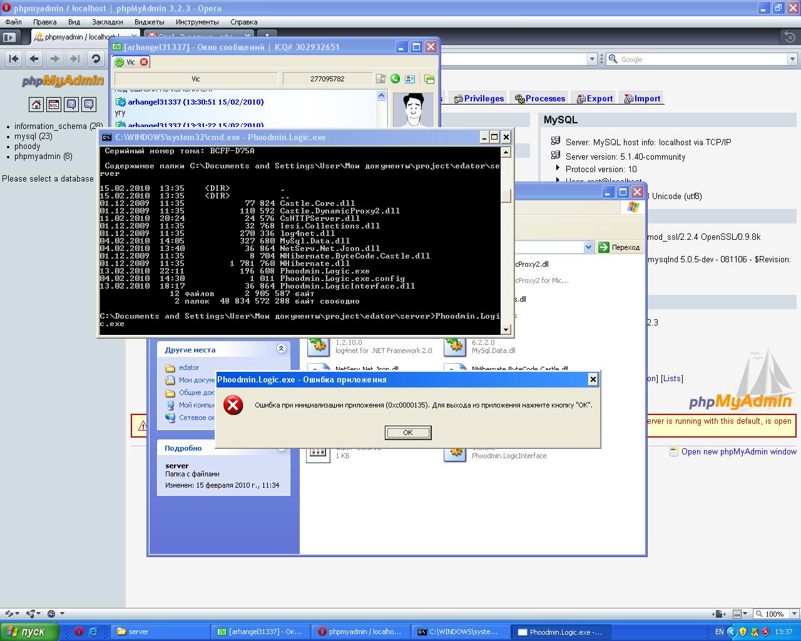
Task: Click the cmd window scrollbar down arrow
Action: click(506, 329)
